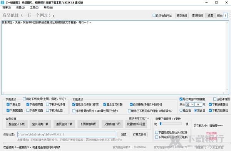
Task: Toggle 下载销售属性 checkbox
Action: pos(210,104)
